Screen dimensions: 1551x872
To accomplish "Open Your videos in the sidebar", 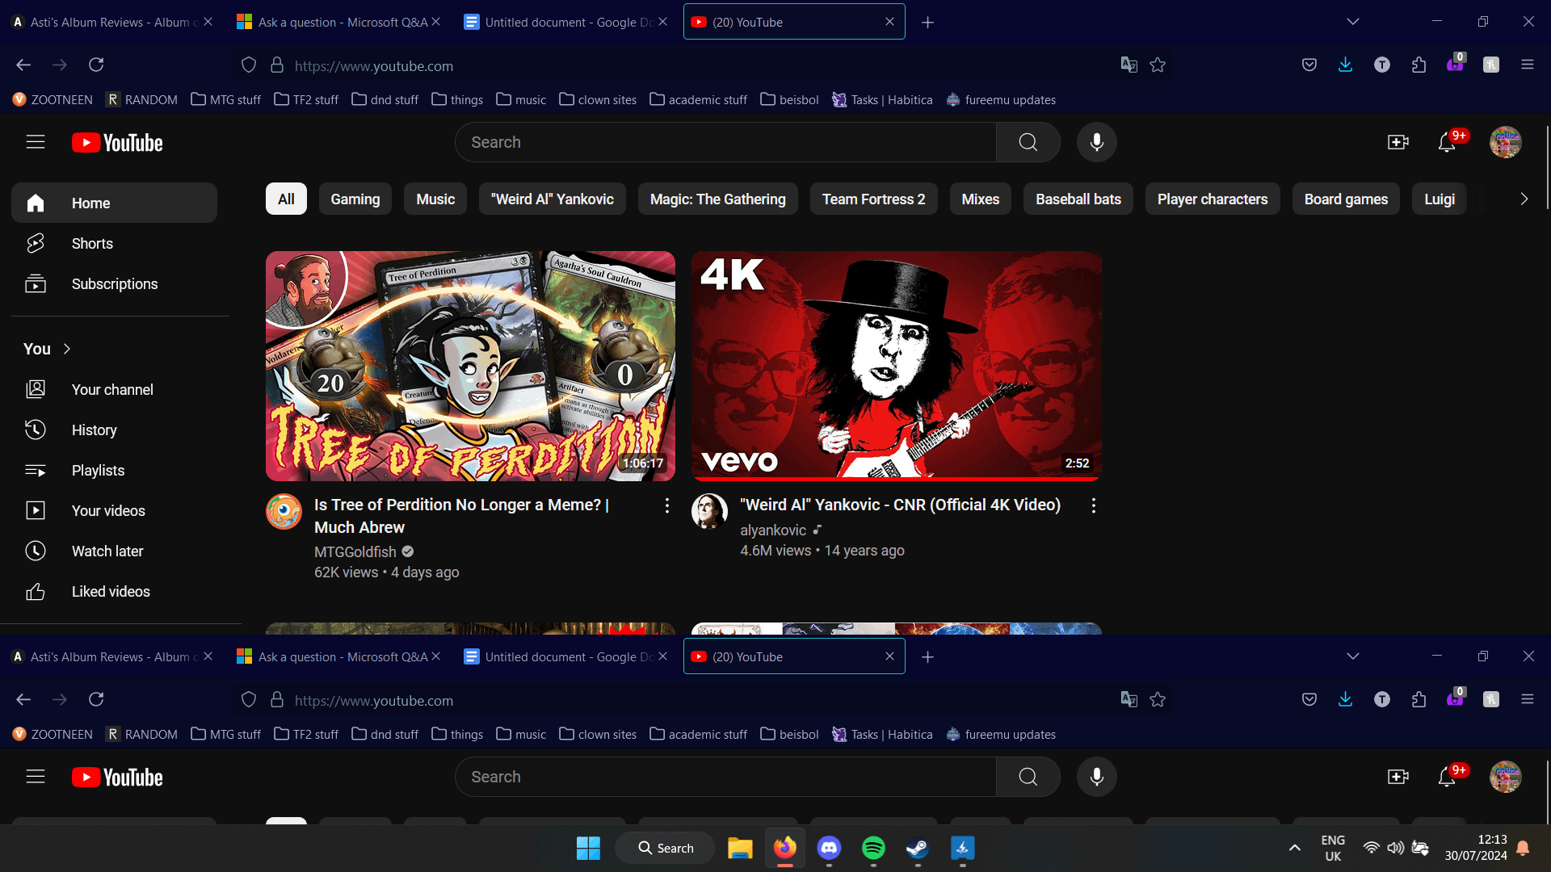I will [114, 510].
